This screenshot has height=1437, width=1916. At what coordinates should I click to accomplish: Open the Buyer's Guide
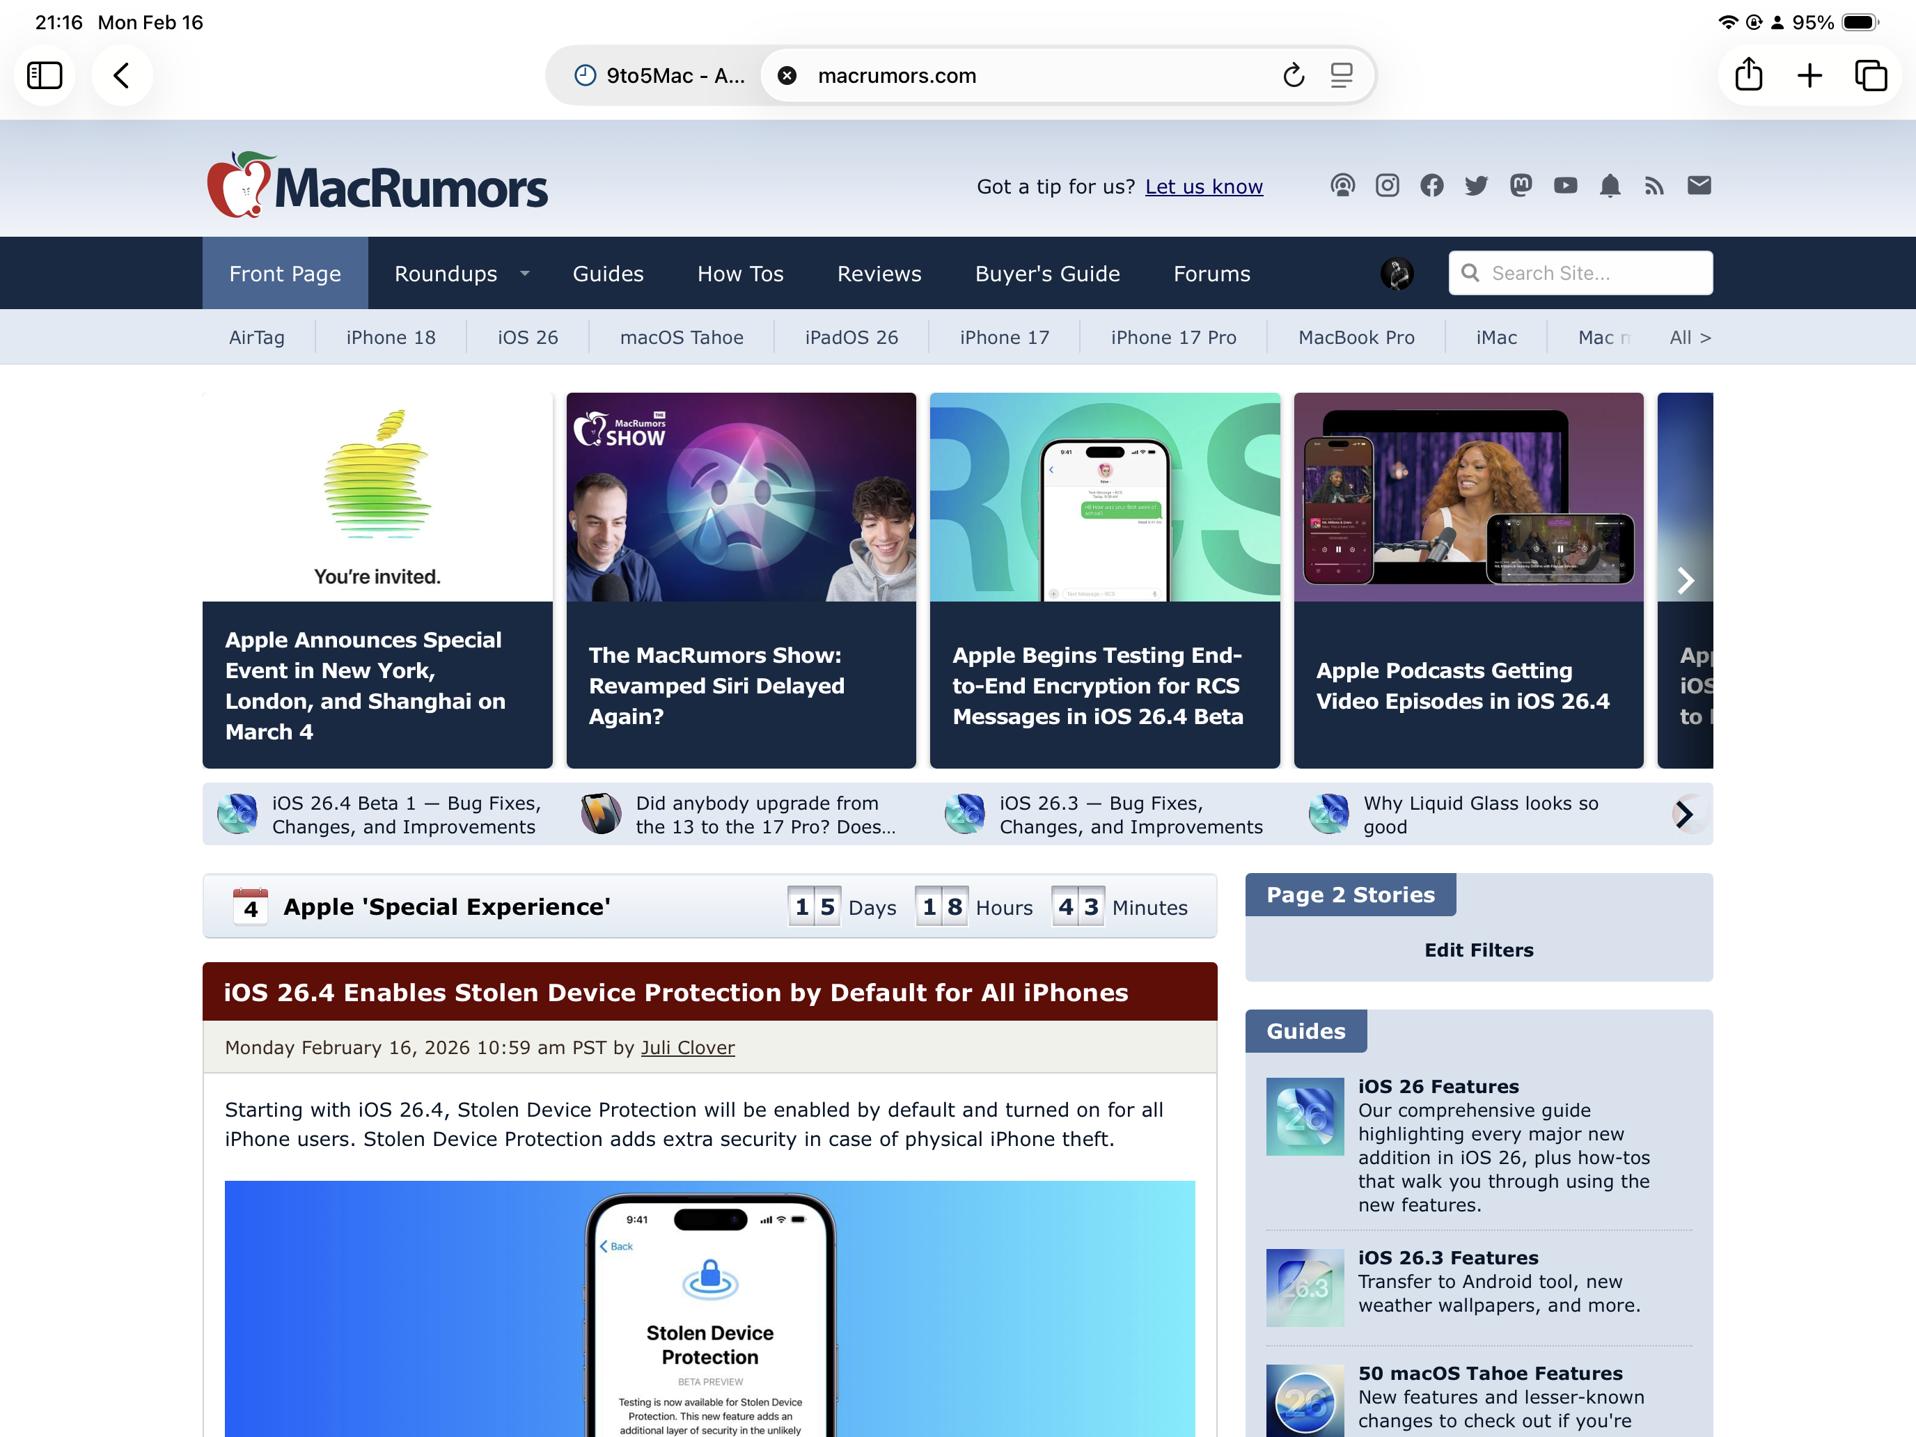tap(1047, 274)
